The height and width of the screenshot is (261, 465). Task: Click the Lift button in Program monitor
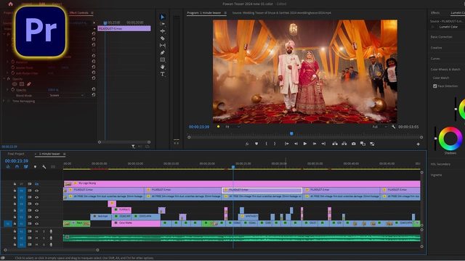[335, 144]
